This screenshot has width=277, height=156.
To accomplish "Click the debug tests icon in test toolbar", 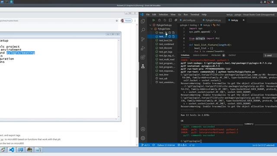I will (159, 20).
